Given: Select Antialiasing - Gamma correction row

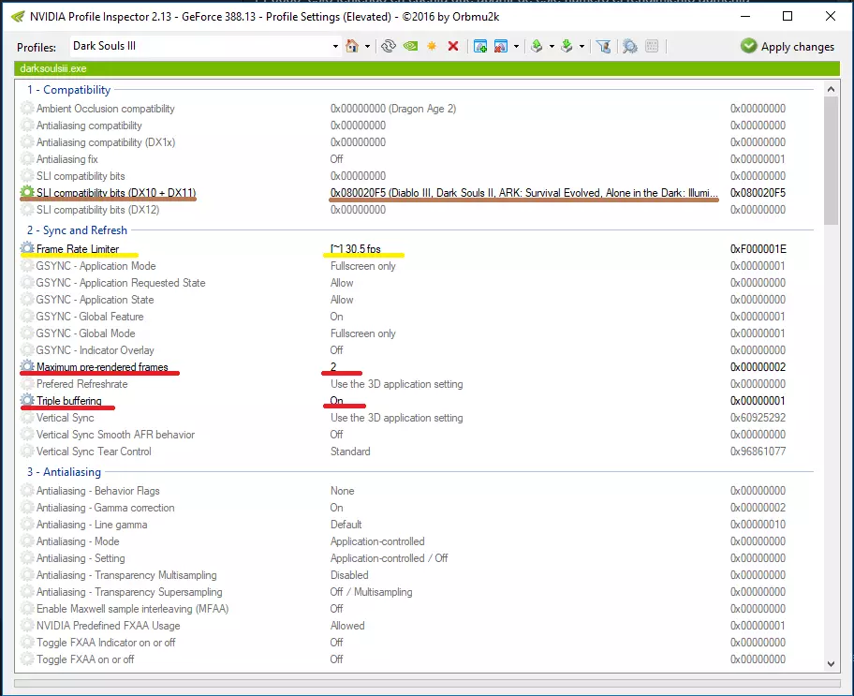Looking at the screenshot, I should [x=418, y=508].
